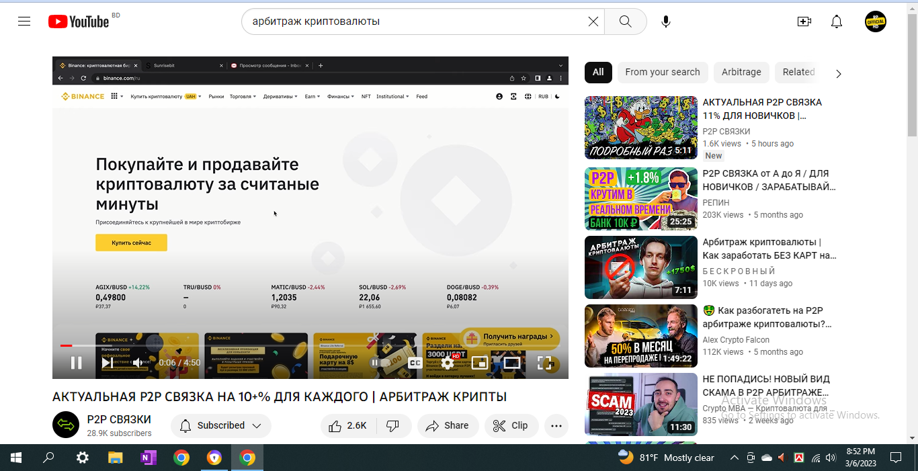Image resolution: width=918 pixels, height=471 pixels.
Task: Open the Create video camera icon
Action: click(804, 22)
